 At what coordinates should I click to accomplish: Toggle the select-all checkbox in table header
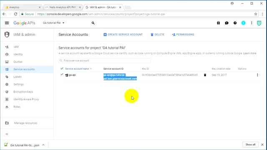coord(62,68)
